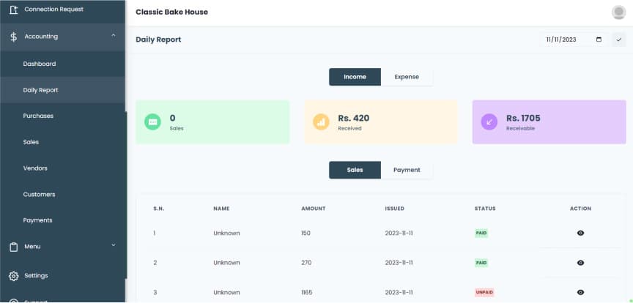This screenshot has height=303, width=633.
Task: Confirm the date with the checkmark button
Action: pos(619,40)
